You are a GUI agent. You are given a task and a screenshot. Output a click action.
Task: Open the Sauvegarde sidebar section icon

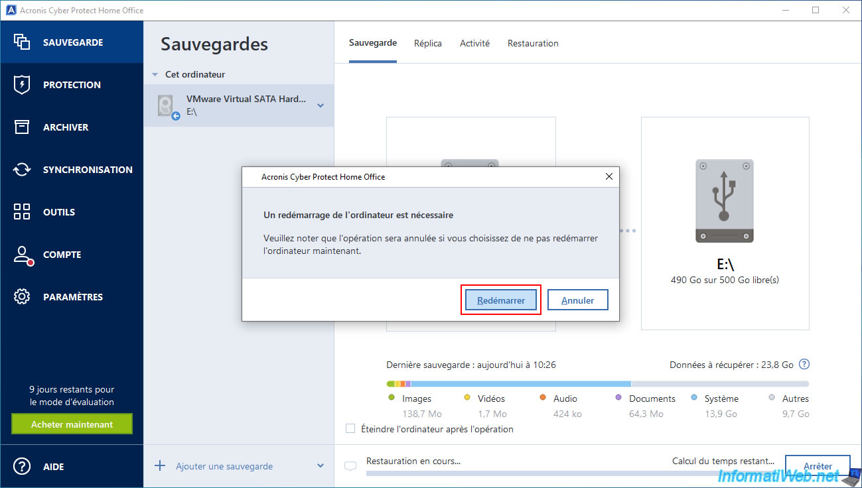[x=22, y=42]
